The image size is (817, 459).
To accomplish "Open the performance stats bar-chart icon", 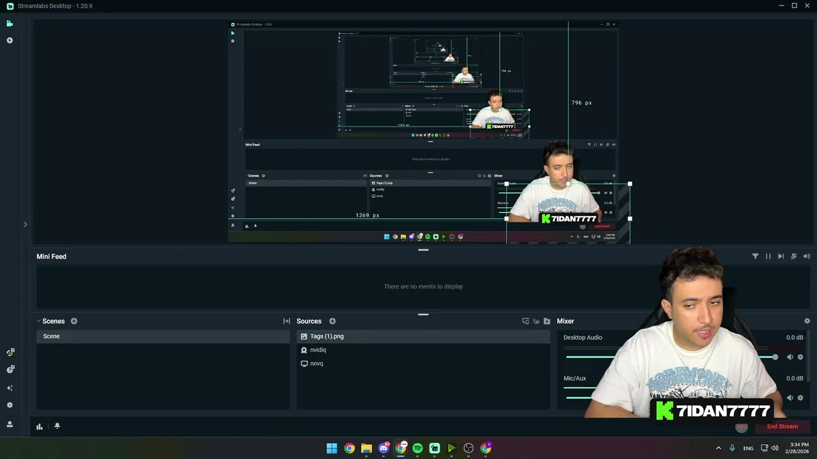I will pyautogui.click(x=40, y=426).
